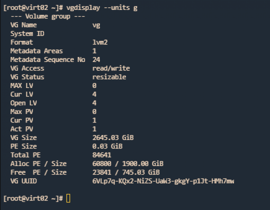
Task: Click the Metadata Areas label
Action: coord(37,51)
